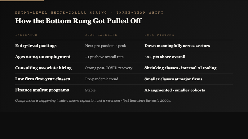Click the 'INDICATOR' column header
The image size is (248, 139).
(x=26, y=35)
